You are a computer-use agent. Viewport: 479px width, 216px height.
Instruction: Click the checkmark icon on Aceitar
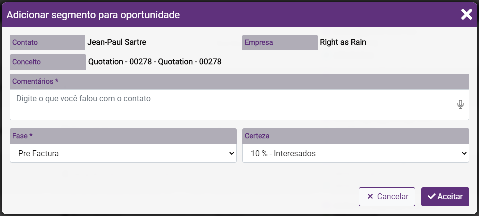point(431,197)
